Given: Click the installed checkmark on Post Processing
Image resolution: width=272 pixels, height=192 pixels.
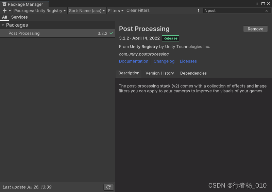Looking at the screenshot, I should (x=112, y=33).
